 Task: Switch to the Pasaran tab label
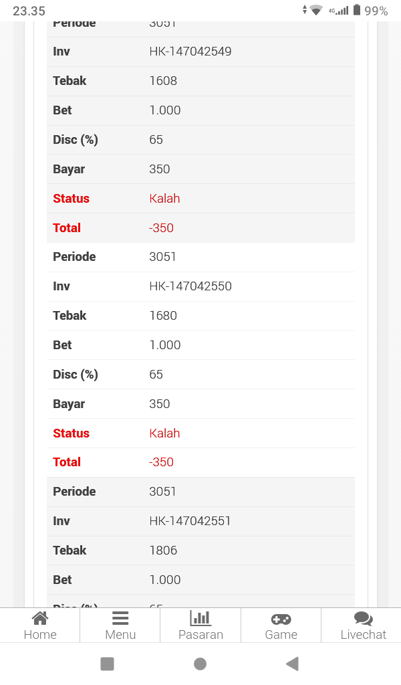click(200, 635)
